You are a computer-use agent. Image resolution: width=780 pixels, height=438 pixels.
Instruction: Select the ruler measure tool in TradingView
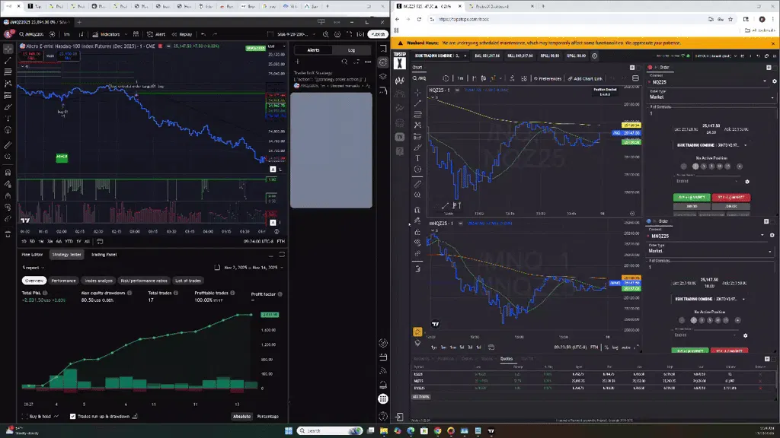point(8,145)
